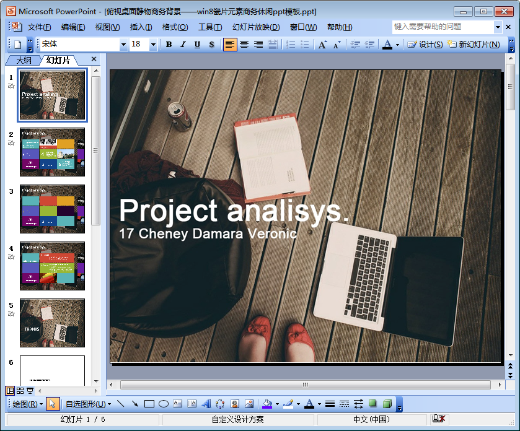This screenshot has width=520, height=431.
Task: Toggle text shadow formatting
Action: coord(211,45)
